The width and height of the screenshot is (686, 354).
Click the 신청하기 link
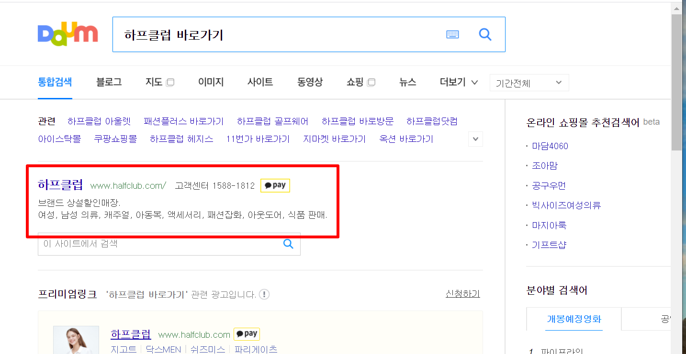[x=462, y=294]
